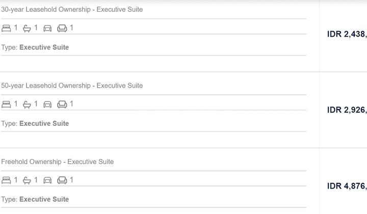Click sofa icon in 30-year Leasehold listing

click(x=62, y=29)
